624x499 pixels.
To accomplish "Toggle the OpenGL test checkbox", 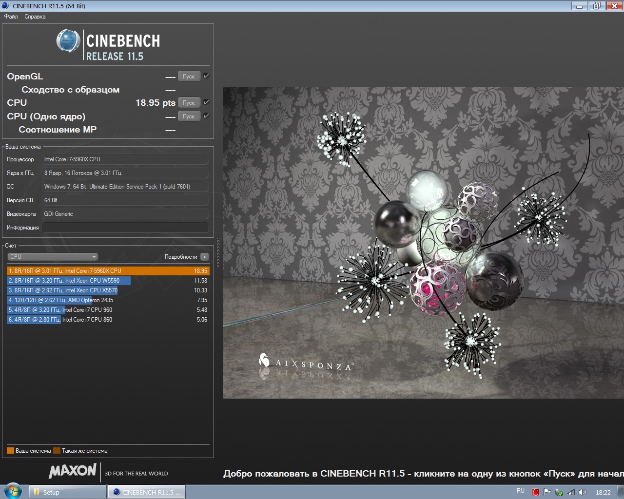I will [x=206, y=76].
